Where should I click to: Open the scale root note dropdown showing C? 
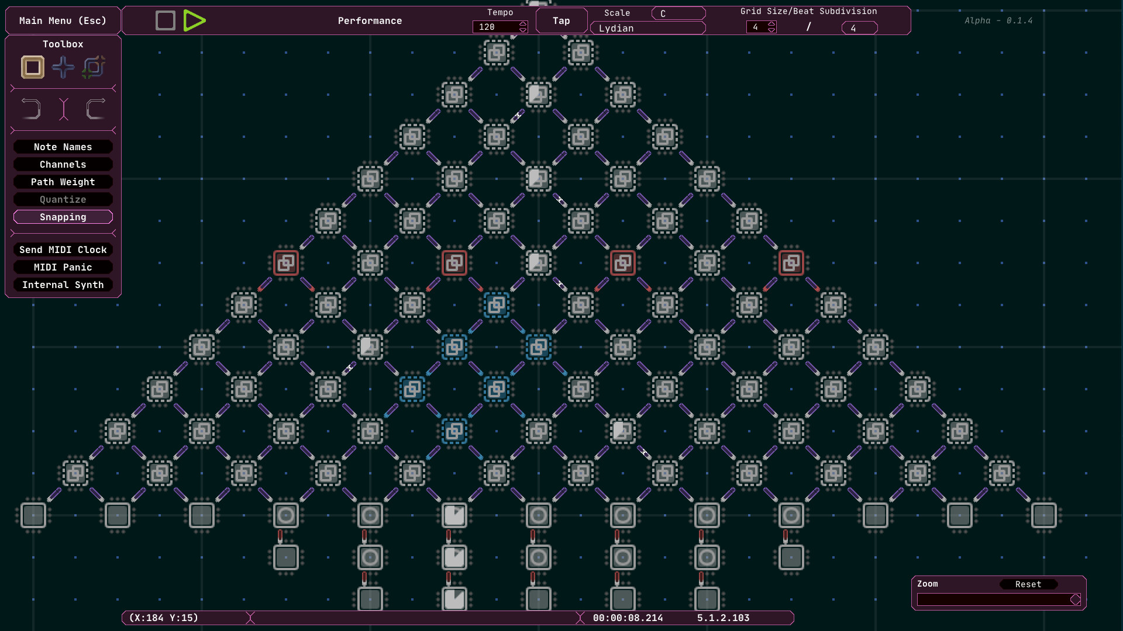(678, 13)
